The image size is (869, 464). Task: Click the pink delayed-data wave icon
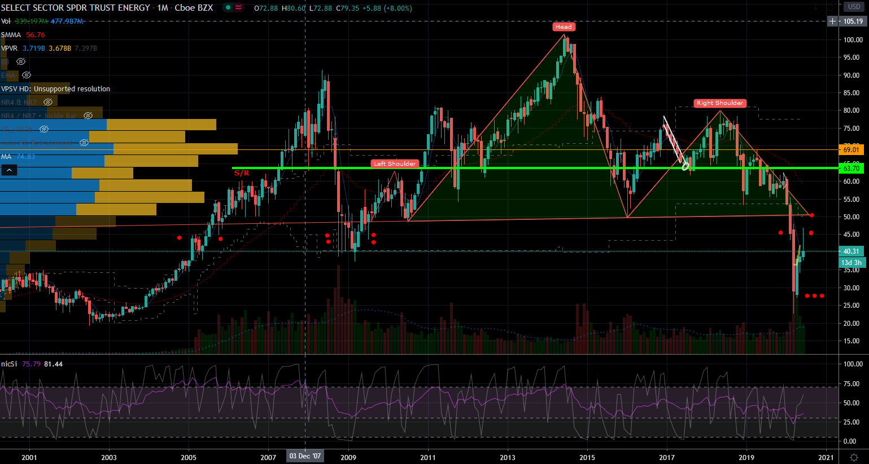[x=239, y=8]
